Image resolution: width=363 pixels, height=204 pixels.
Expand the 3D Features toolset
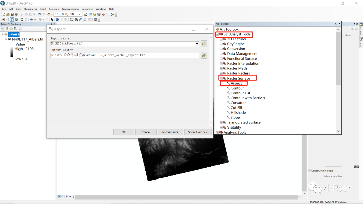click(221, 39)
